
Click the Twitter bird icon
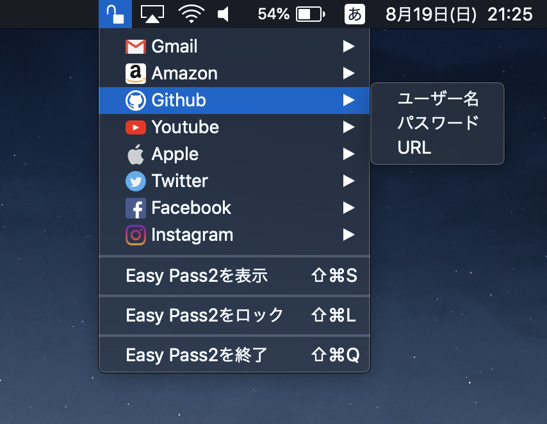(x=136, y=181)
